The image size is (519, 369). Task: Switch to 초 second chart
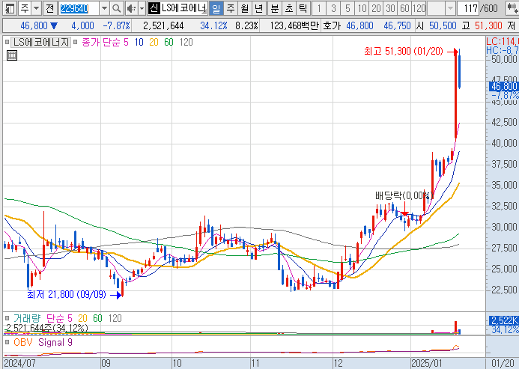coord(289,8)
